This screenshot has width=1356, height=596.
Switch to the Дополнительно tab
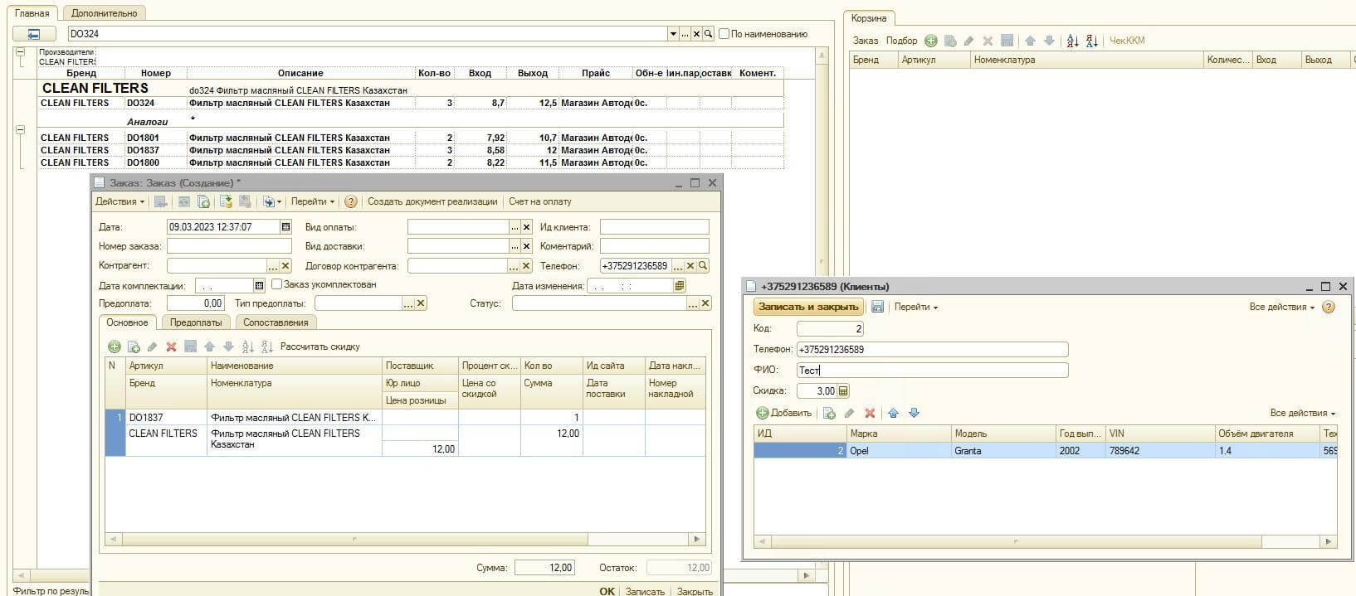point(104,13)
